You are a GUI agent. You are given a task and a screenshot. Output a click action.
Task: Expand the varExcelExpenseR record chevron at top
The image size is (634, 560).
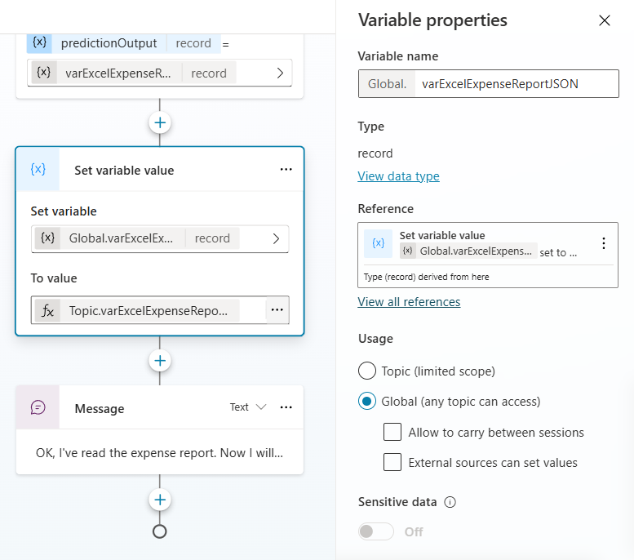pyautogui.click(x=280, y=73)
